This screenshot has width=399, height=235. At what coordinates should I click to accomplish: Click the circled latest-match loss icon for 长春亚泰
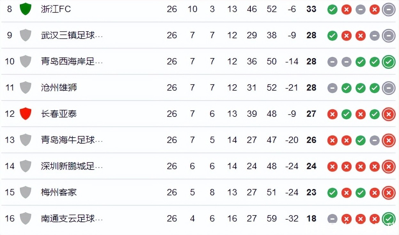point(389,114)
